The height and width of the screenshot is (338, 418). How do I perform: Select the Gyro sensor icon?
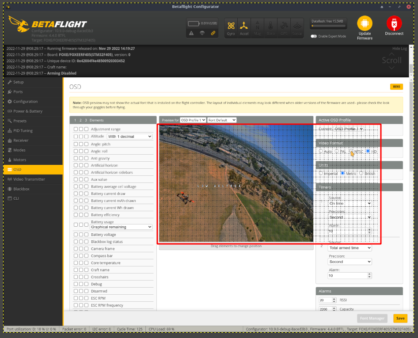click(x=230, y=27)
